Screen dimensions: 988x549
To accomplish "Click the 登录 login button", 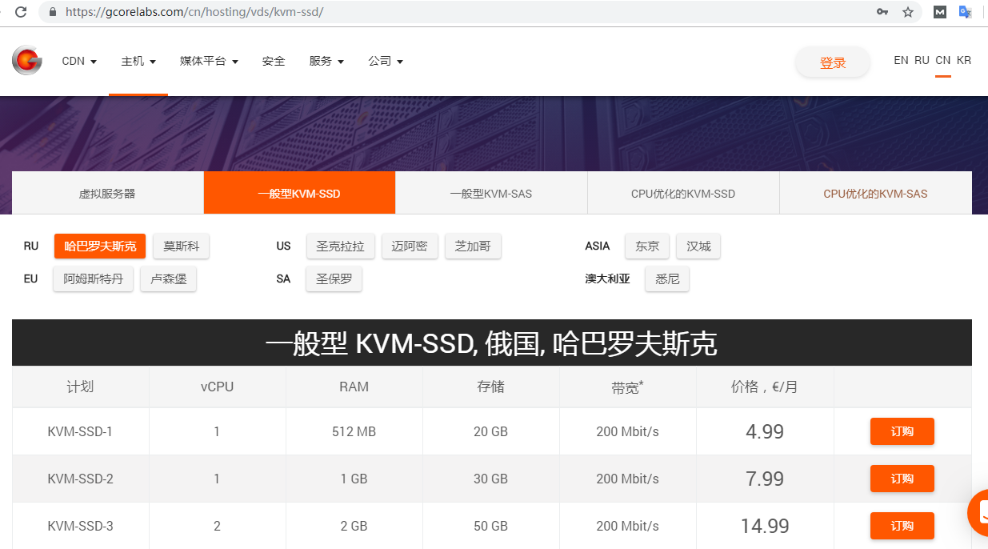I will [833, 62].
